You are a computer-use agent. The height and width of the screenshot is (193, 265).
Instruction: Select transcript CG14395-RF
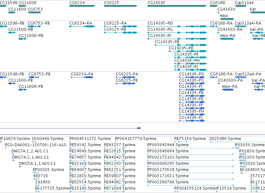[x=191, y=57]
